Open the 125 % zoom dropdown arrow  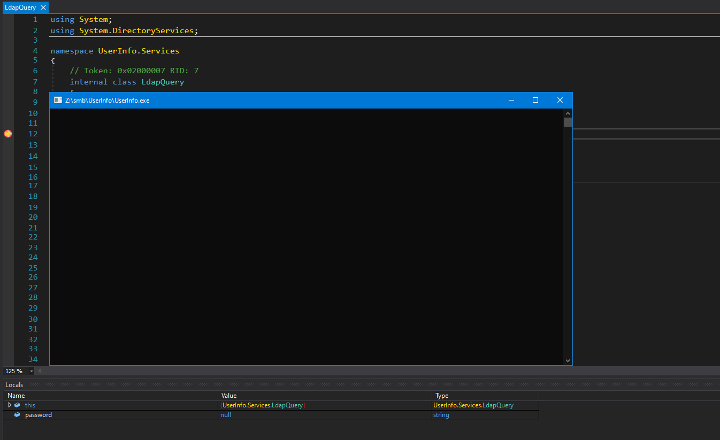[32, 371]
